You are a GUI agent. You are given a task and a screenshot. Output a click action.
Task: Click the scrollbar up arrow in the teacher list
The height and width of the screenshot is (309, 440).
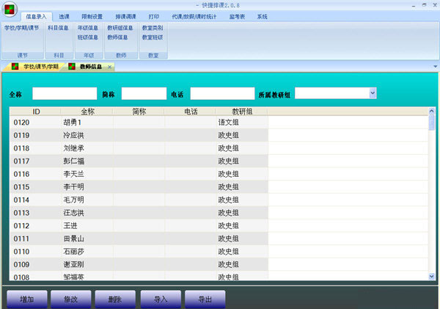pyautogui.click(x=431, y=112)
